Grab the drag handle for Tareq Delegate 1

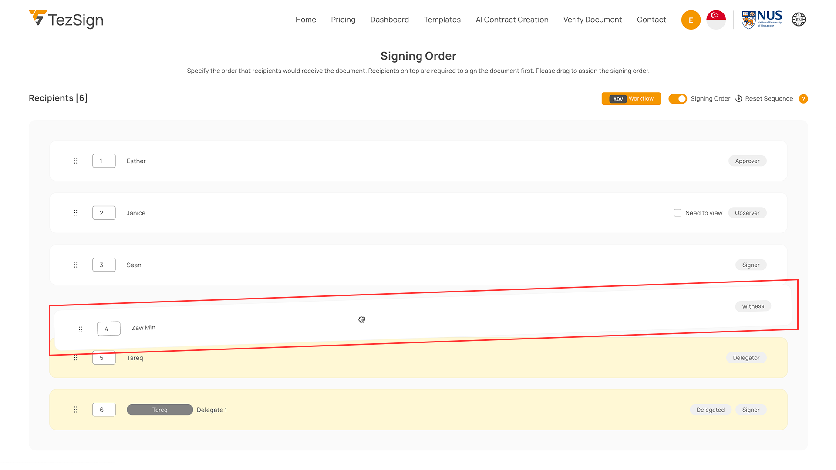[x=76, y=410]
